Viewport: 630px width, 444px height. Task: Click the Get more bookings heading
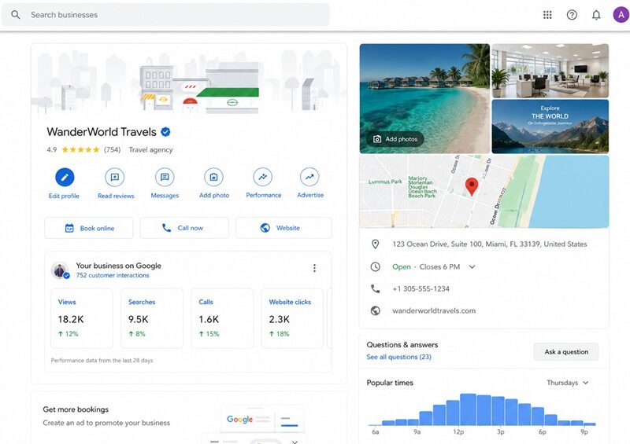point(76,409)
